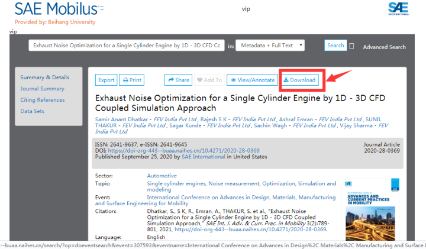Click the Export button
The image size is (426, 249).
(x=106, y=80)
